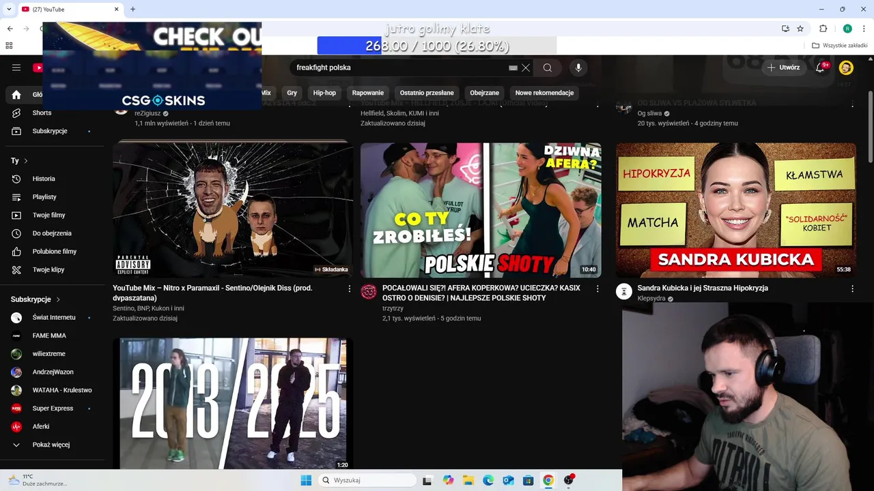Expand the Subskrypcje section heading
The image size is (874, 491).
pos(36,299)
